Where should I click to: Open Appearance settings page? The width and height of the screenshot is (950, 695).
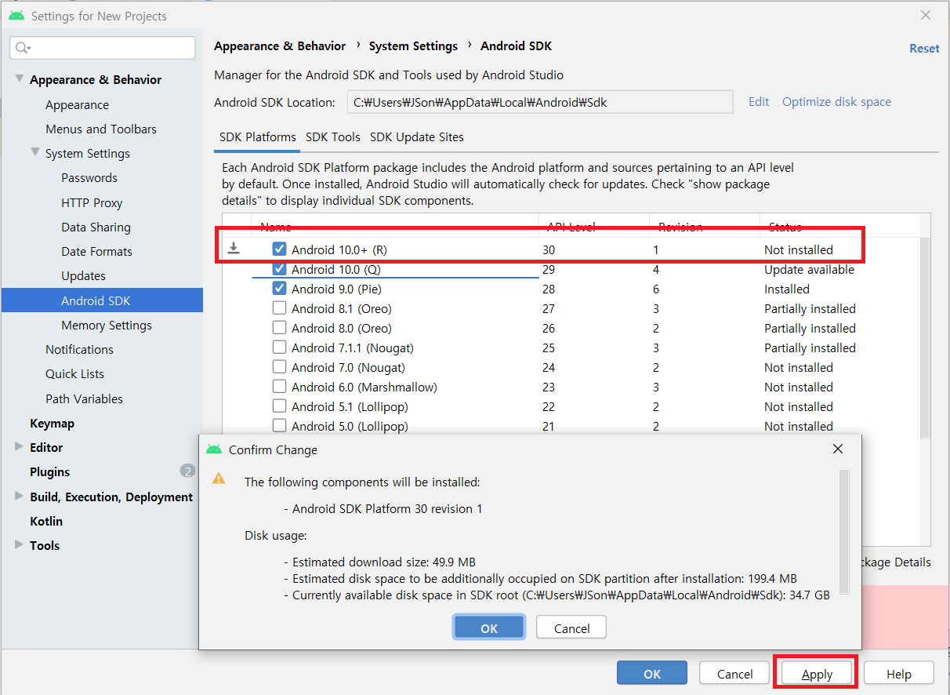(x=77, y=104)
